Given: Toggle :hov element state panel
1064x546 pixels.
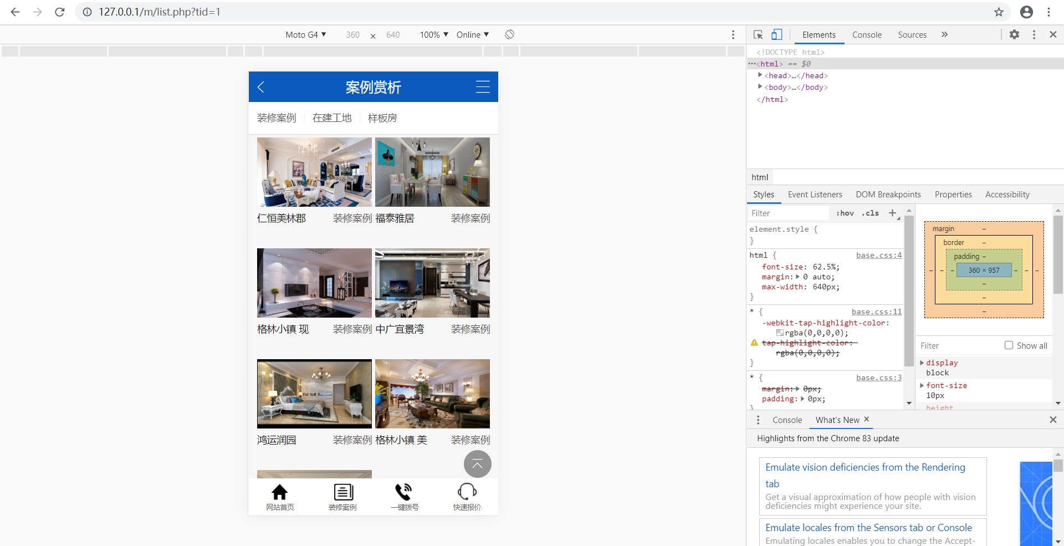Looking at the screenshot, I should coord(845,213).
